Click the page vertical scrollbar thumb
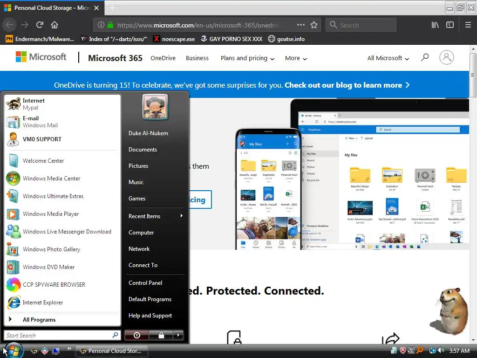Viewport: 477px width, 358px height. pyautogui.click(x=472, y=75)
